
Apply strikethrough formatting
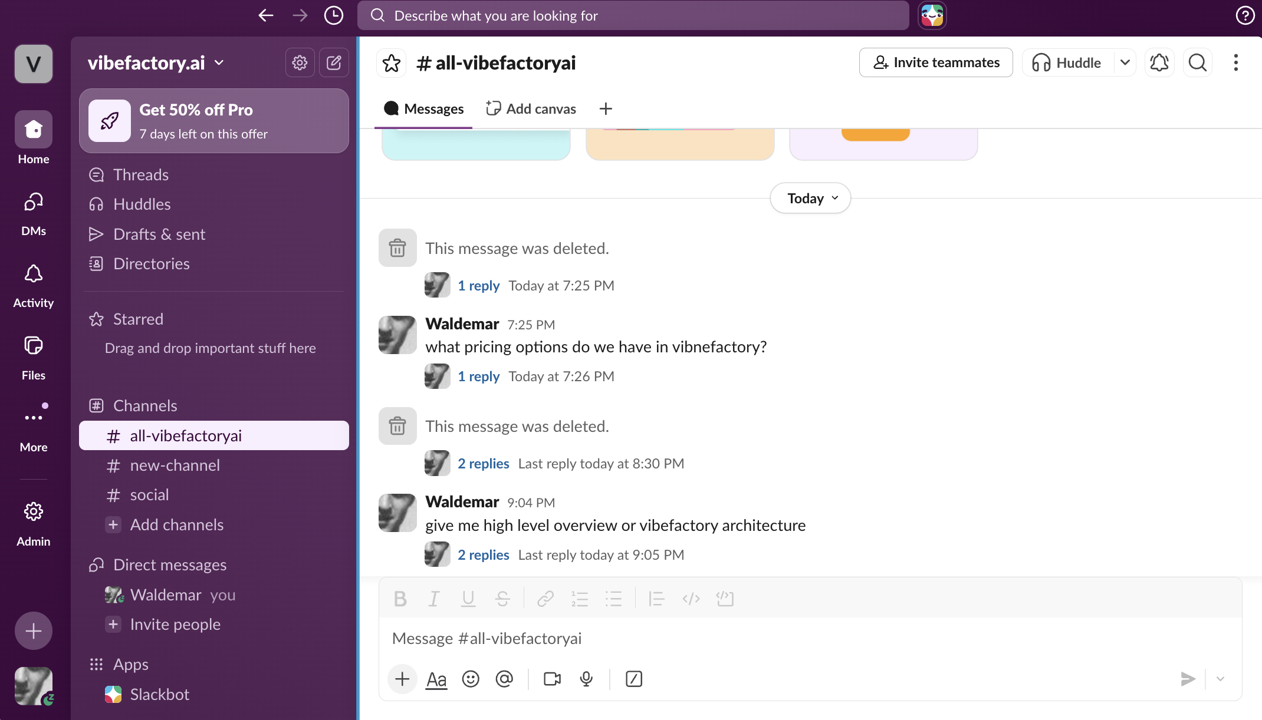502,599
